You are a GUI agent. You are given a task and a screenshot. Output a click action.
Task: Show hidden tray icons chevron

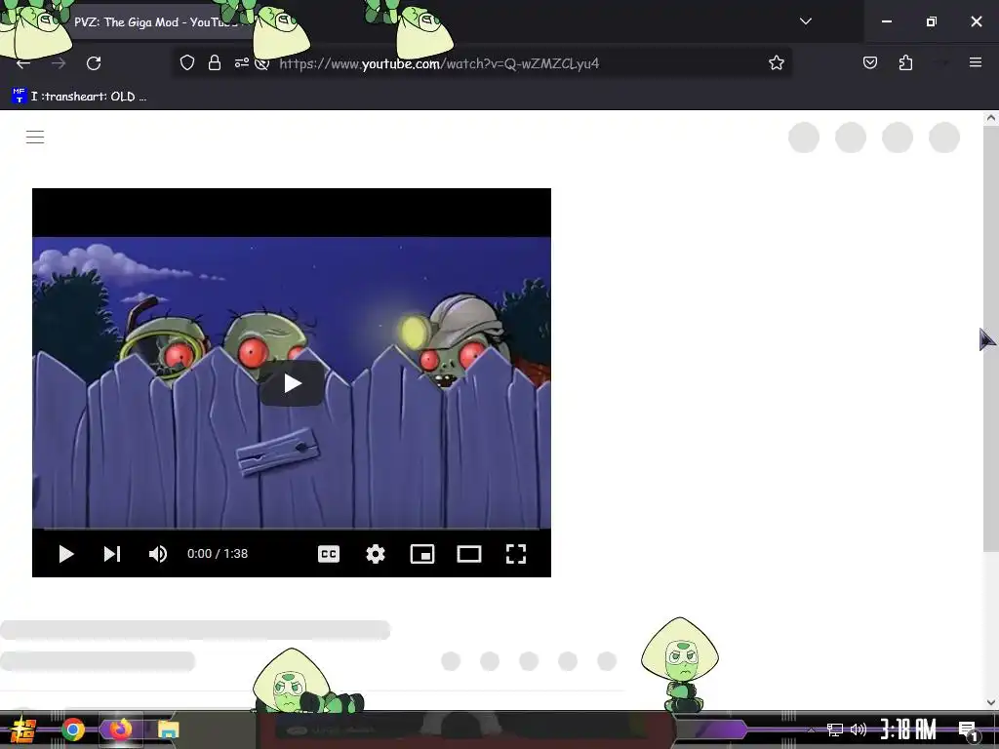(x=811, y=729)
